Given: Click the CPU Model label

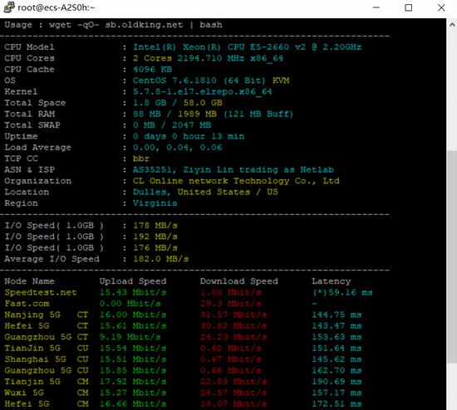Looking at the screenshot, I should click(x=29, y=46).
